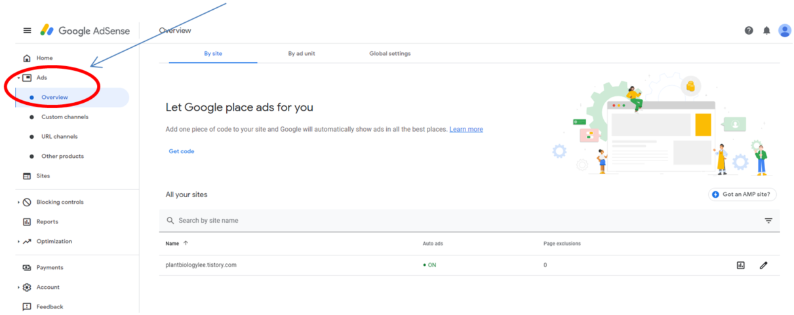
Task: Click the Blocking controls icon
Action: [27, 202]
